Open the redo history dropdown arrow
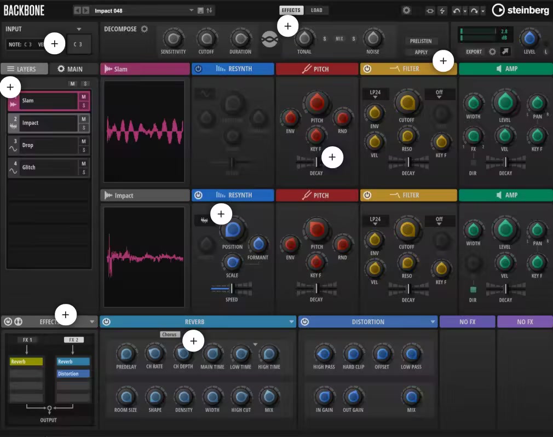The width and height of the screenshot is (553, 437). pos(483,12)
